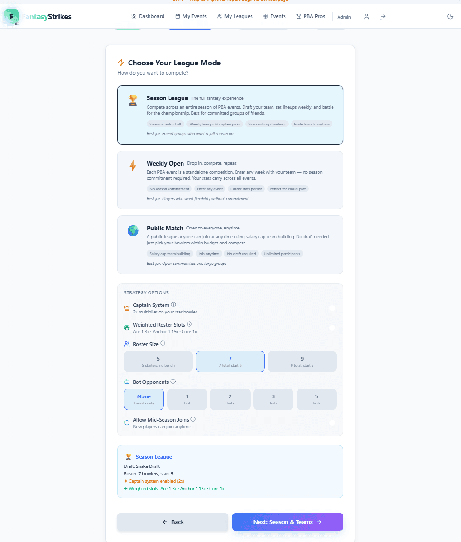Viewport: 461px width, 542px height.
Task: Show info for Captain System
Action: (x=174, y=305)
